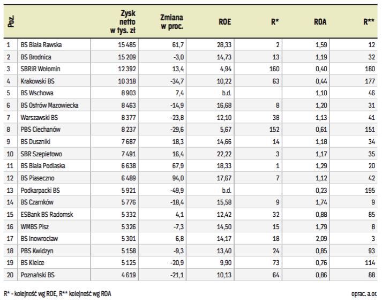Select the Podkarpacki BS row name
This screenshot has width=382, height=303.
pyautogui.click(x=40, y=190)
